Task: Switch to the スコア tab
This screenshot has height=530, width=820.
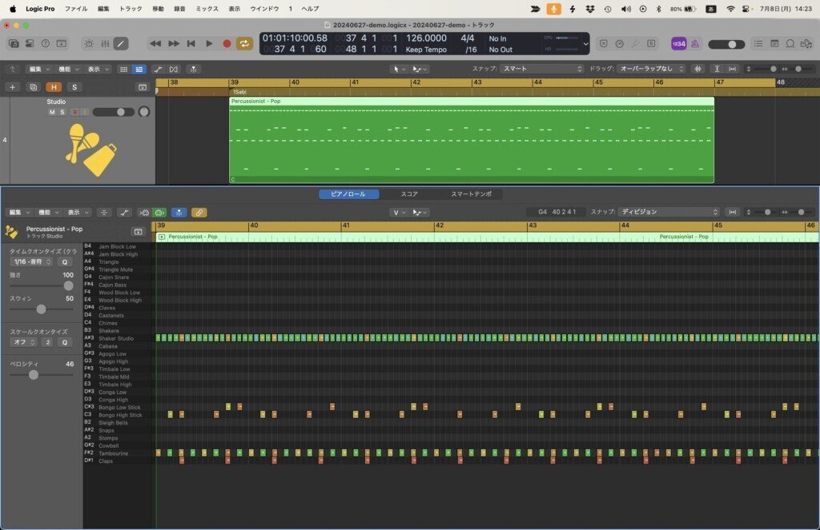Action: (409, 194)
